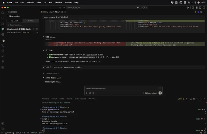This screenshot has height=134, width=207.
Task: Create a new terminal with plus button
Action: [x=186, y=99]
